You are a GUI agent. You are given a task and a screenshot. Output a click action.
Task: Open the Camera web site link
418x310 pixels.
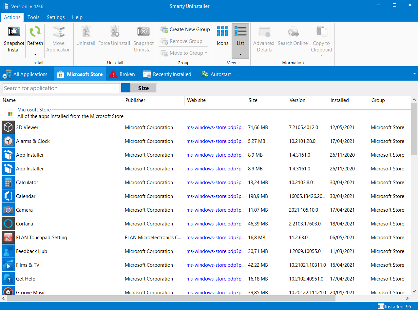point(216,210)
